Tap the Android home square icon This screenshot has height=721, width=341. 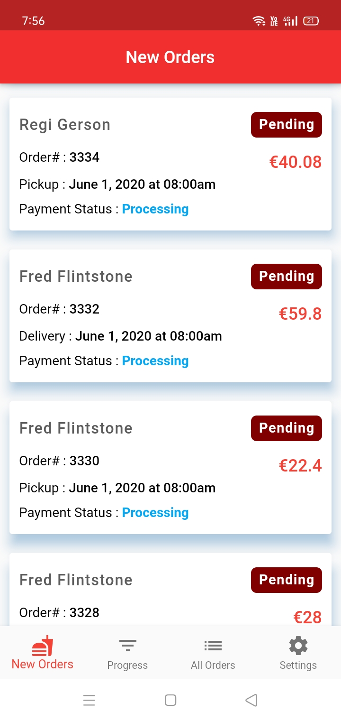pyautogui.click(x=170, y=700)
